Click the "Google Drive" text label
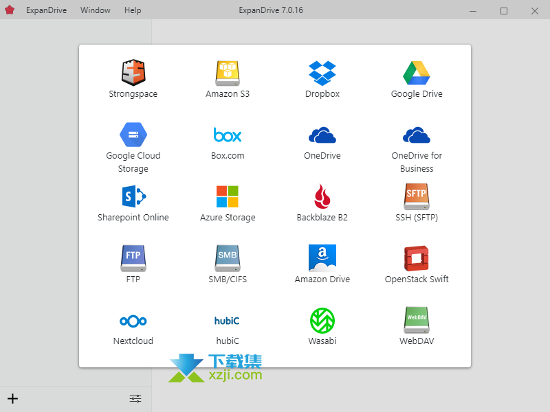Screen dimensions: 550x412 point(417,94)
